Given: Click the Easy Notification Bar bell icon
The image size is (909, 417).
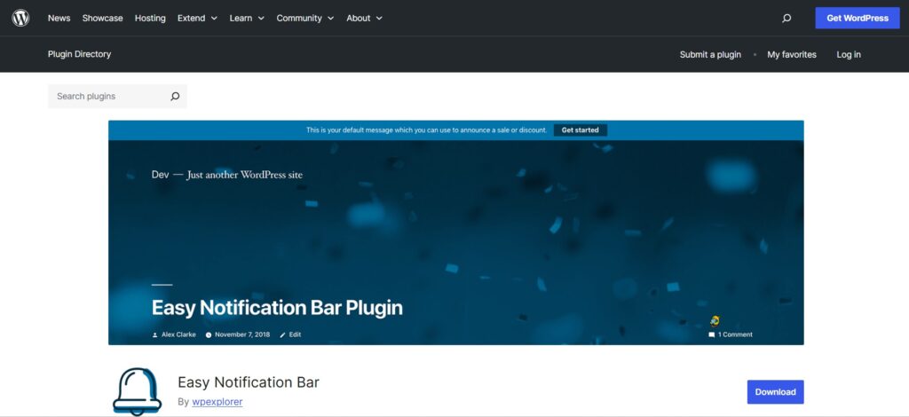Looking at the screenshot, I should point(138,390).
